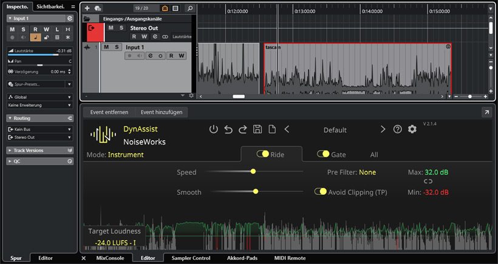Click the undo arrow in DynAssist
The image size is (498, 264).
(228, 129)
